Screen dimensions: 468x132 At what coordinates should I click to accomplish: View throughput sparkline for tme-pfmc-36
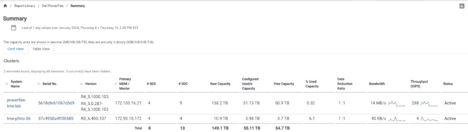coord(429,119)
